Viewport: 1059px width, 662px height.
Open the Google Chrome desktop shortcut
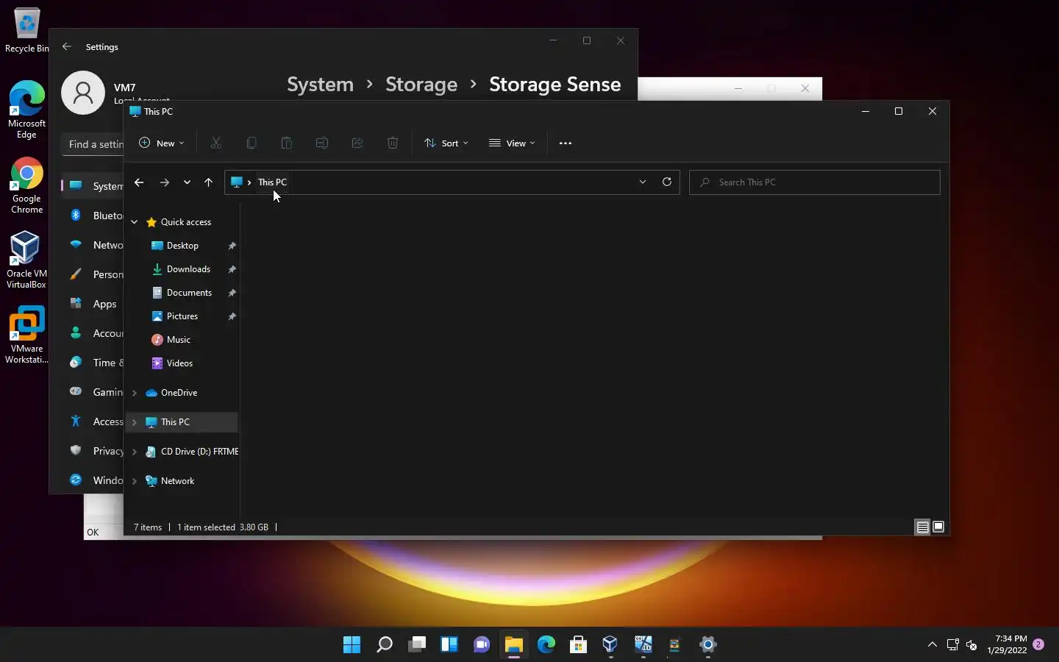pyautogui.click(x=26, y=185)
